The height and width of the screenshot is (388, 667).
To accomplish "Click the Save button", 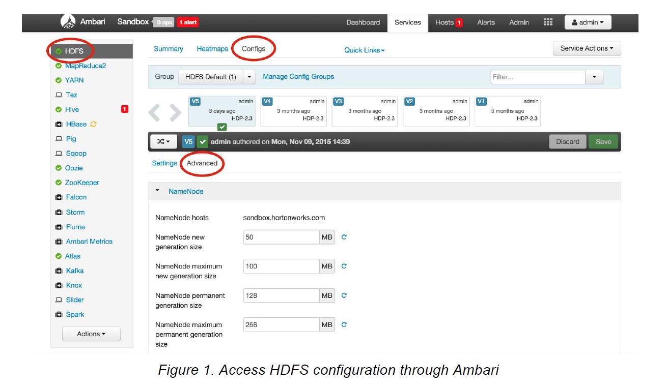I will [603, 141].
